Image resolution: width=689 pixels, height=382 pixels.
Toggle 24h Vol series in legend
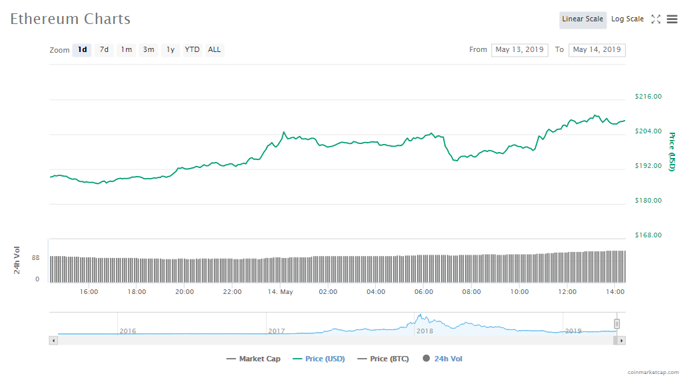click(442, 359)
